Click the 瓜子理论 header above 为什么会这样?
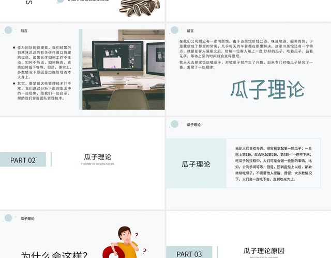This screenshot has width=331, height=258. pyautogui.click(x=27, y=219)
